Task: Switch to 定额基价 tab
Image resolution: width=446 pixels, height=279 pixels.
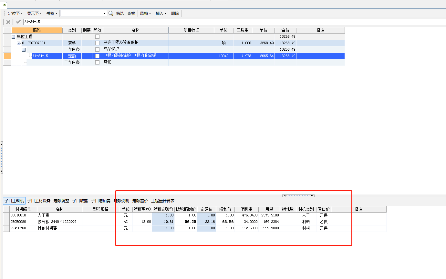Action: (x=140, y=201)
